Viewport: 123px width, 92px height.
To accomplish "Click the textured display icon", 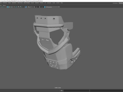I will click(x=13, y=7).
